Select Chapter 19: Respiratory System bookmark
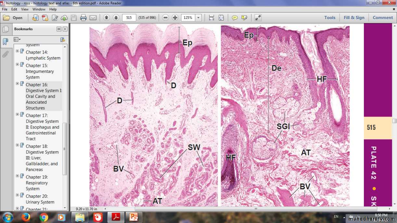397x223 pixels. (x=37, y=183)
